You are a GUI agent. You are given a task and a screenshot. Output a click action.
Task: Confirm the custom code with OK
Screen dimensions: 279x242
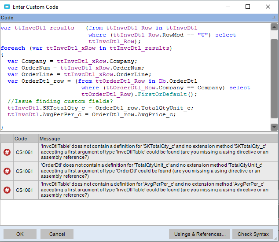coord(20,234)
